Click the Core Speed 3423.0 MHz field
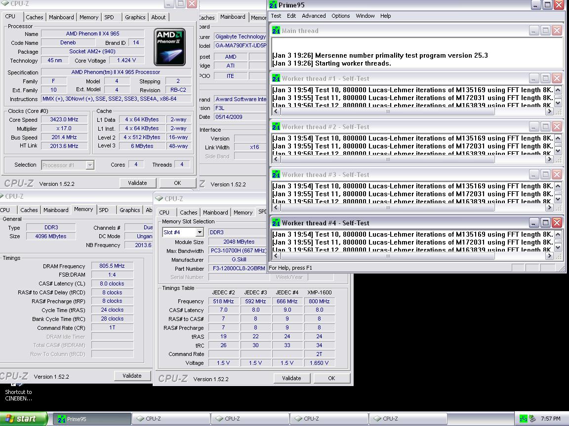569x426 pixels. tap(64, 119)
